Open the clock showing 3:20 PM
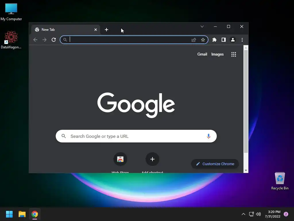Viewport: 294px width, 221px height. (x=272, y=214)
